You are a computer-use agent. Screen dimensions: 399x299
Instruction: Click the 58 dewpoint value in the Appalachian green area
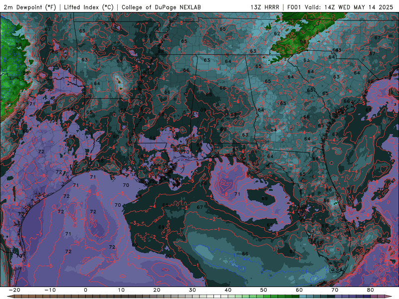tap(303, 42)
